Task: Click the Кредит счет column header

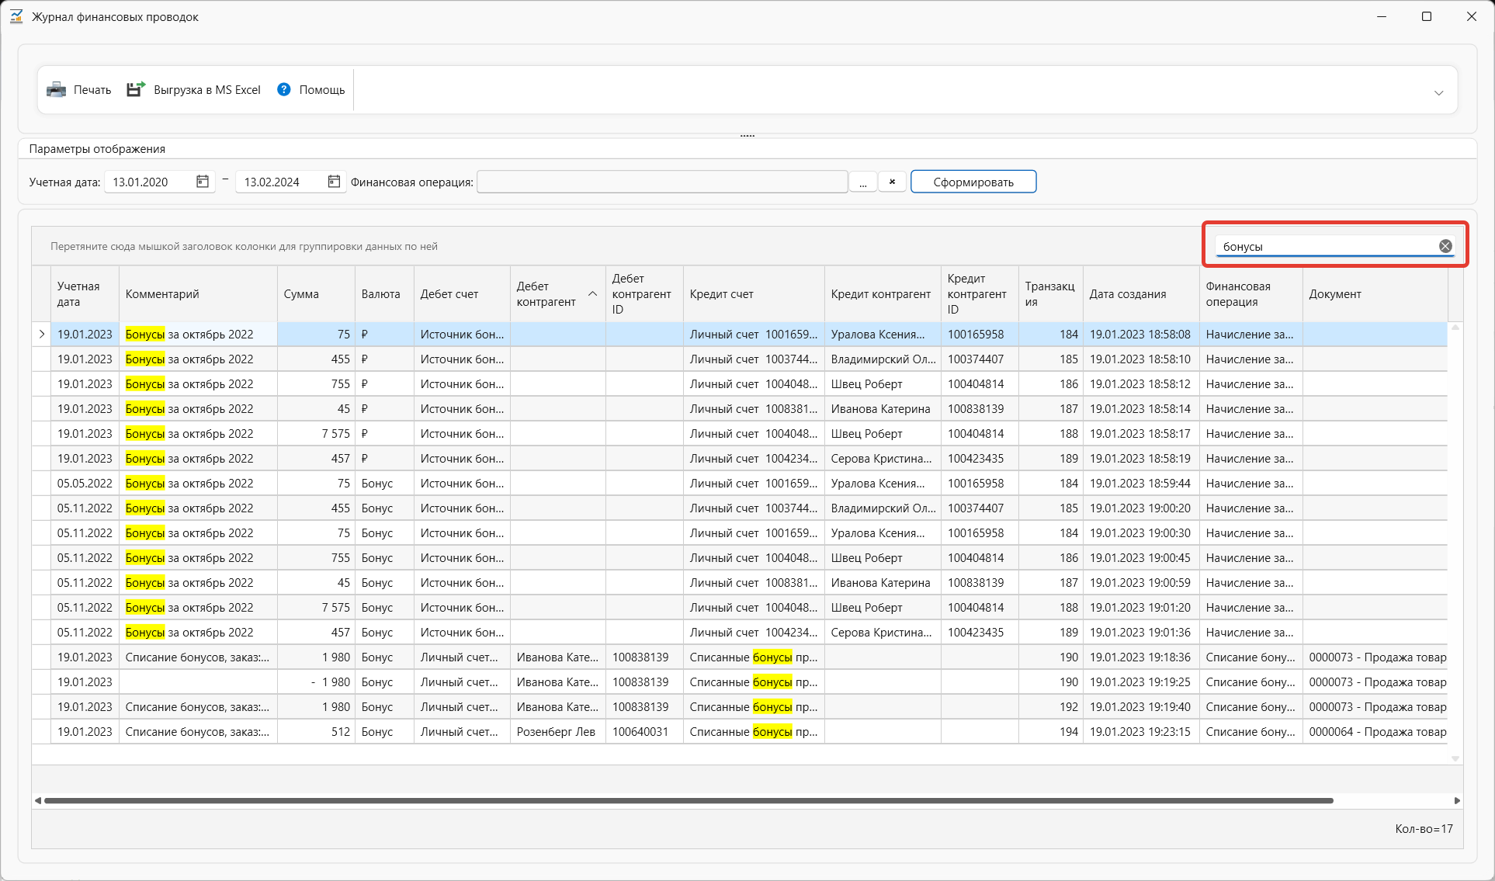Action: [754, 294]
